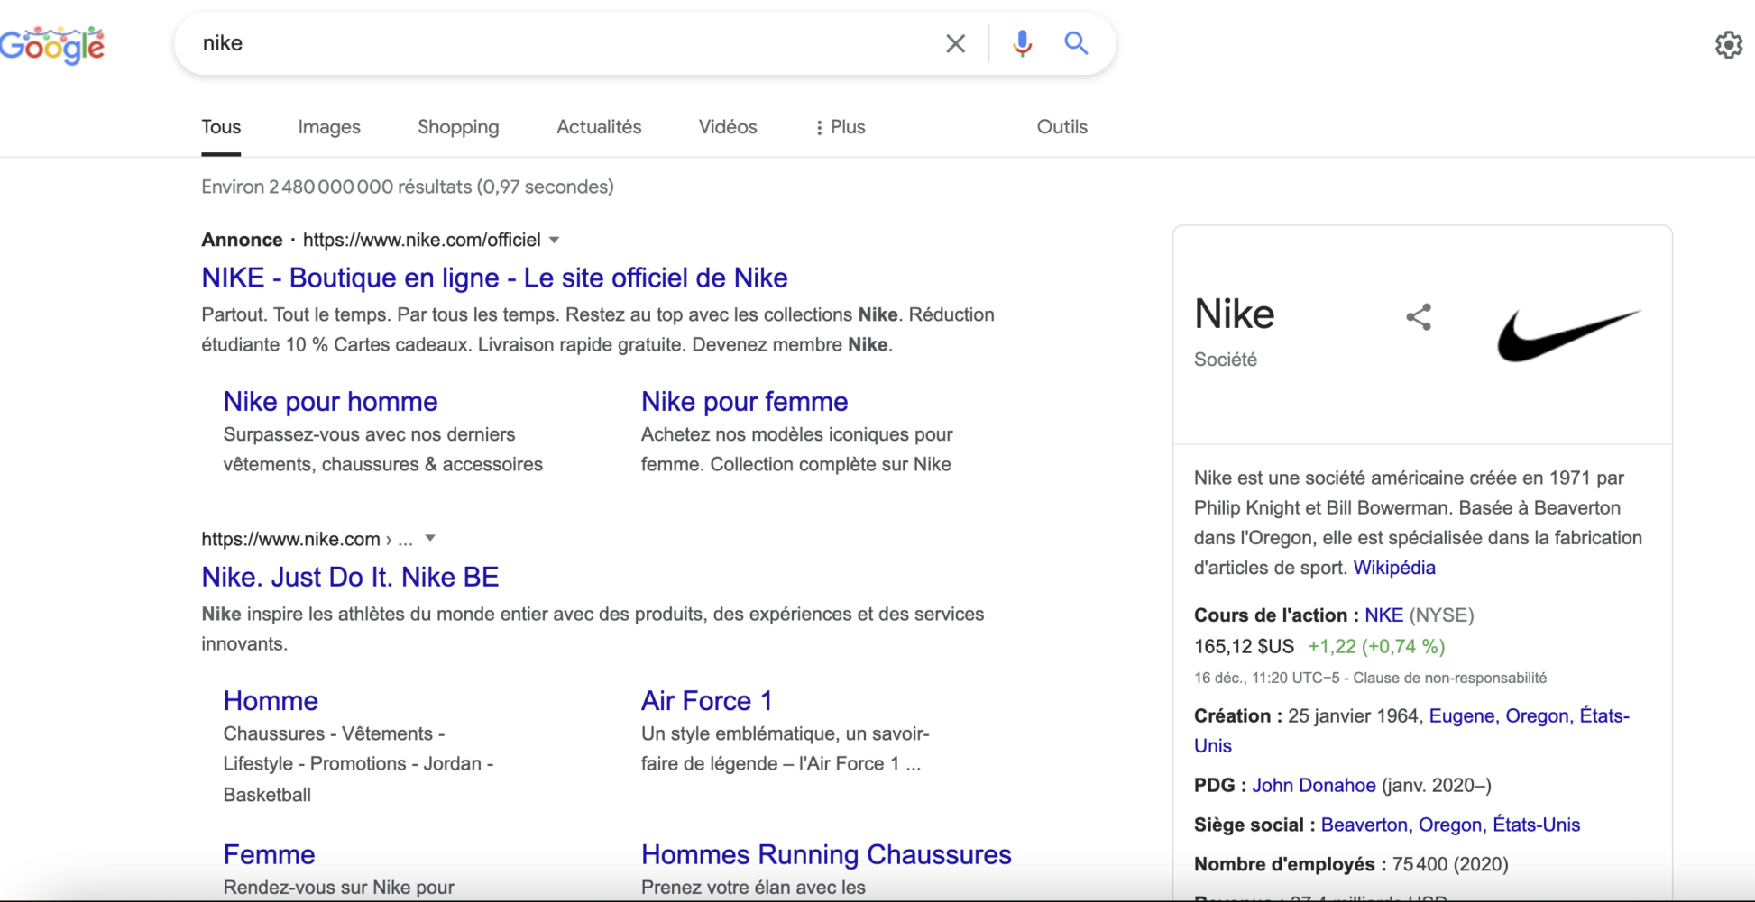Go to Google home via the logo
Viewport: 1755px width, 902px height.
pyautogui.click(x=53, y=45)
